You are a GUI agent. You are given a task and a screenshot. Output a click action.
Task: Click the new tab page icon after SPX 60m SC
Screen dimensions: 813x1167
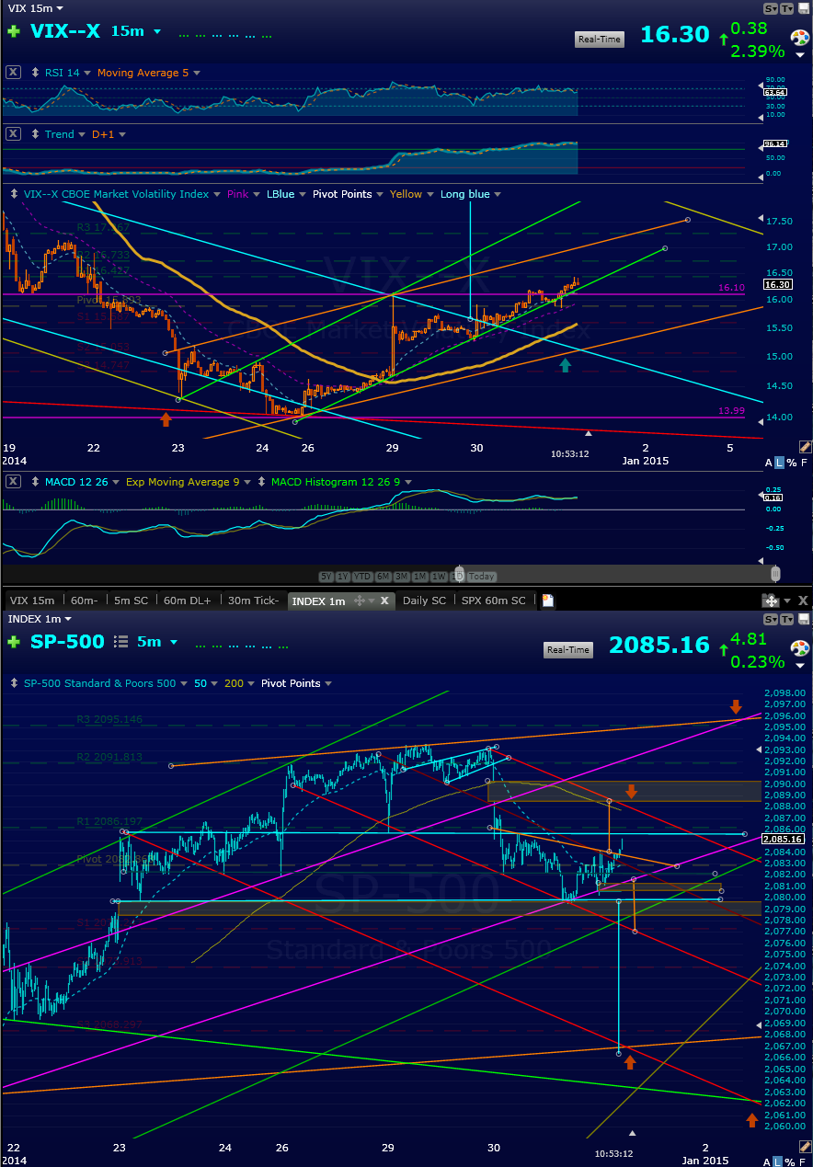pyautogui.click(x=547, y=601)
